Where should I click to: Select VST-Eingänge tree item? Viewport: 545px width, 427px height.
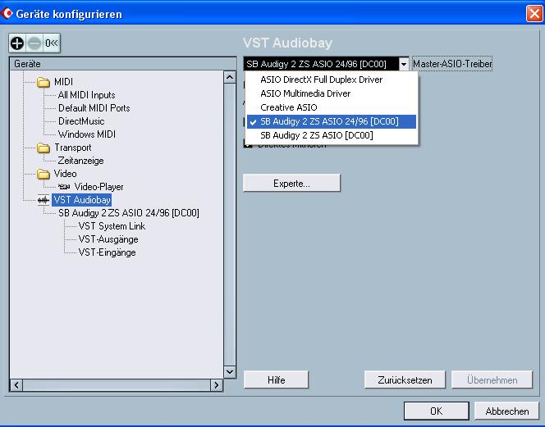tap(107, 252)
